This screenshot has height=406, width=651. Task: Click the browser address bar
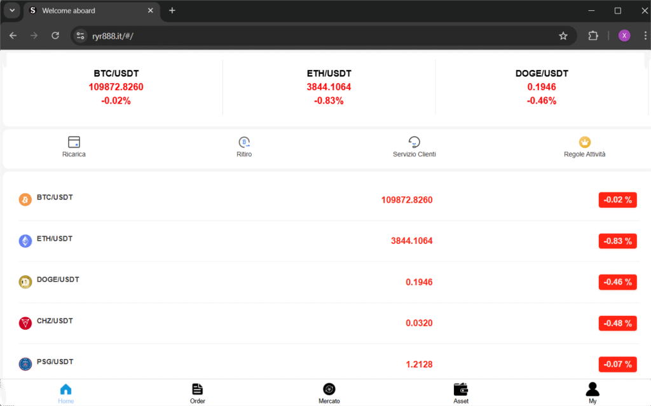pos(318,36)
